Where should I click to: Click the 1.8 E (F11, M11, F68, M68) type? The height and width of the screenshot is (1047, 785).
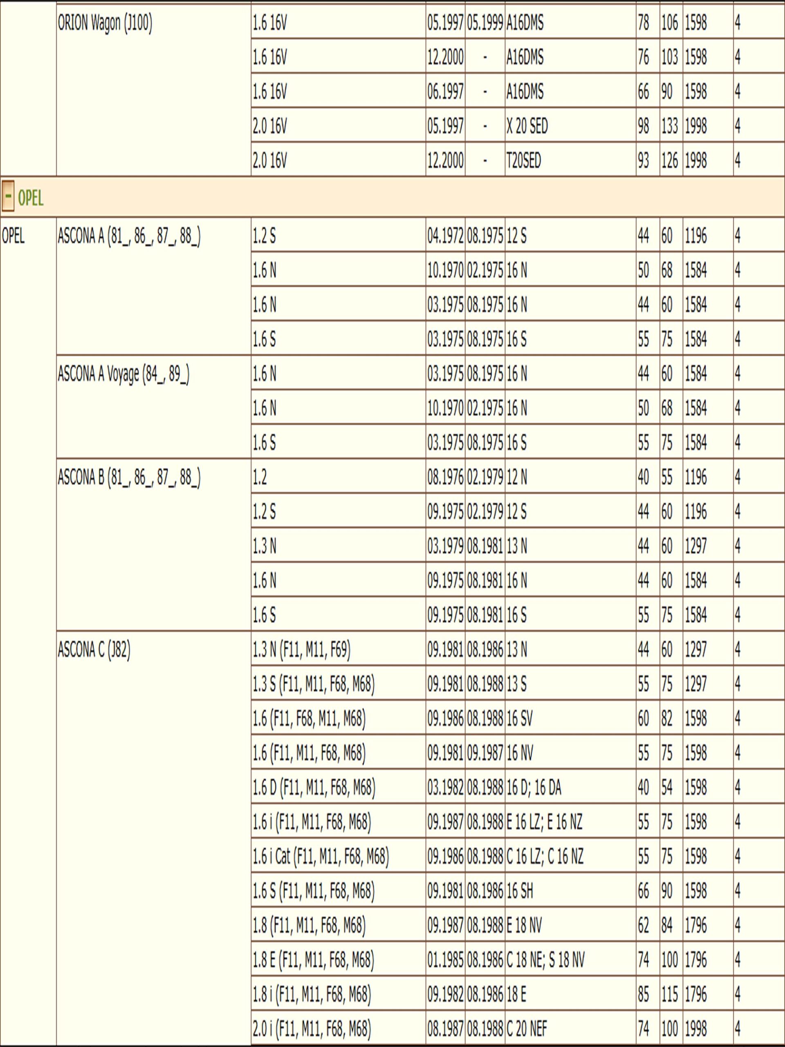(313, 960)
